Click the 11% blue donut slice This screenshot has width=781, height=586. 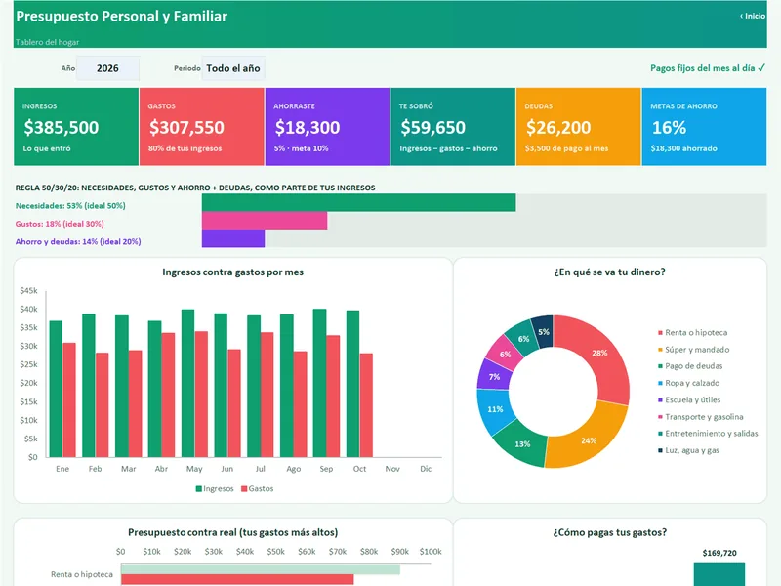point(494,409)
